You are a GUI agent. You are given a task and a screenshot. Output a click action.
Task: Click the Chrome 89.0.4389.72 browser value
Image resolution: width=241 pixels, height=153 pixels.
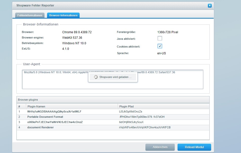tap(77, 32)
